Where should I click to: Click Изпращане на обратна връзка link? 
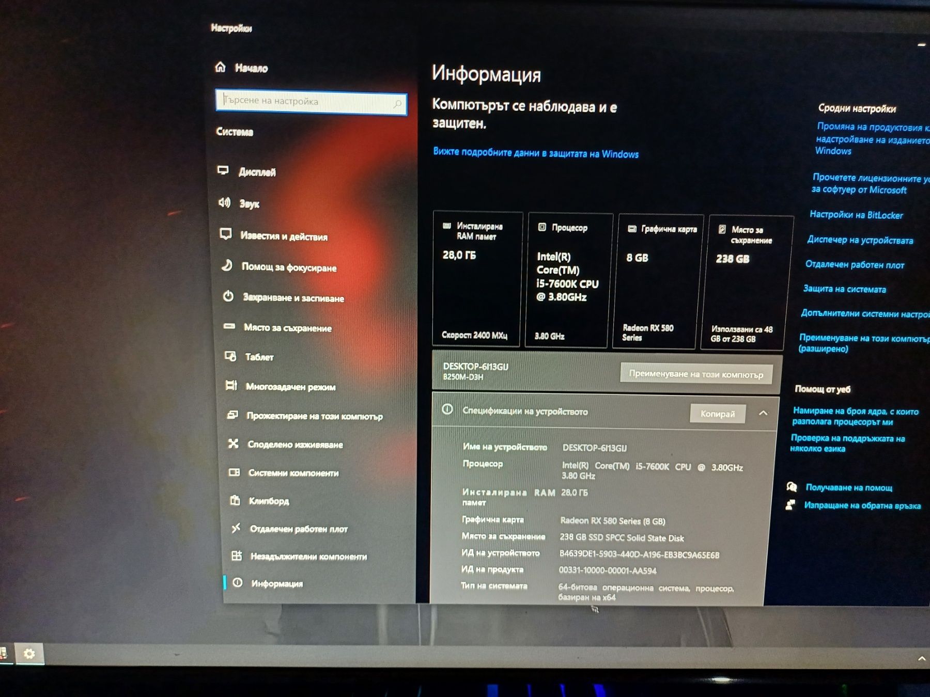click(x=862, y=505)
